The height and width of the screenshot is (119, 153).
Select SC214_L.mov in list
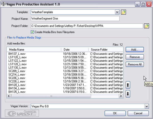[x=17, y=75]
